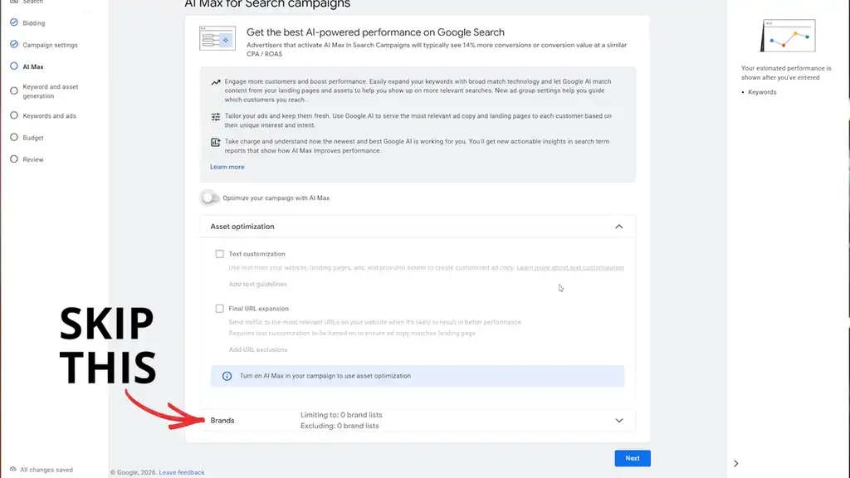Click the Review step circle icon
This screenshot has height=478, width=850.
pos(14,159)
